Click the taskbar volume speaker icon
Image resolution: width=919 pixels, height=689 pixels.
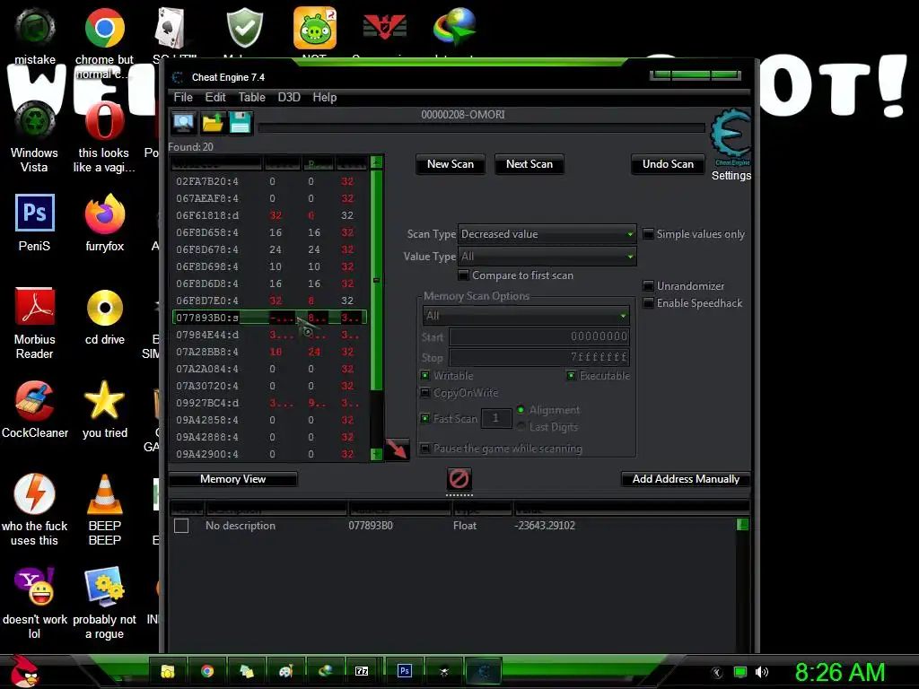761,672
